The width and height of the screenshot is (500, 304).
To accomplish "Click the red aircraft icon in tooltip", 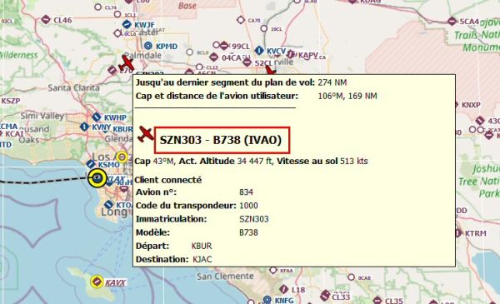I will [x=145, y=134].
